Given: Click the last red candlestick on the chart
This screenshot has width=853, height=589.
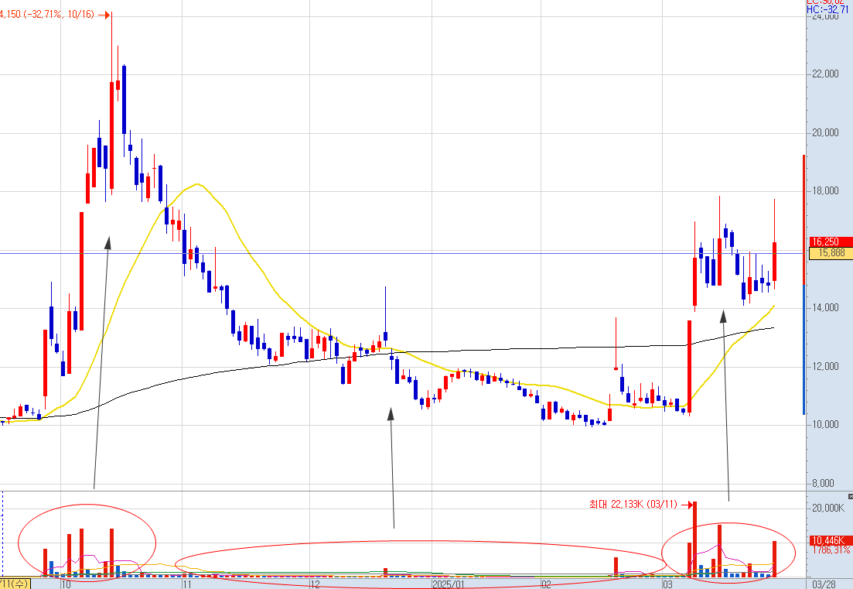Looking at the screenshot, I should tap(774, 245).
